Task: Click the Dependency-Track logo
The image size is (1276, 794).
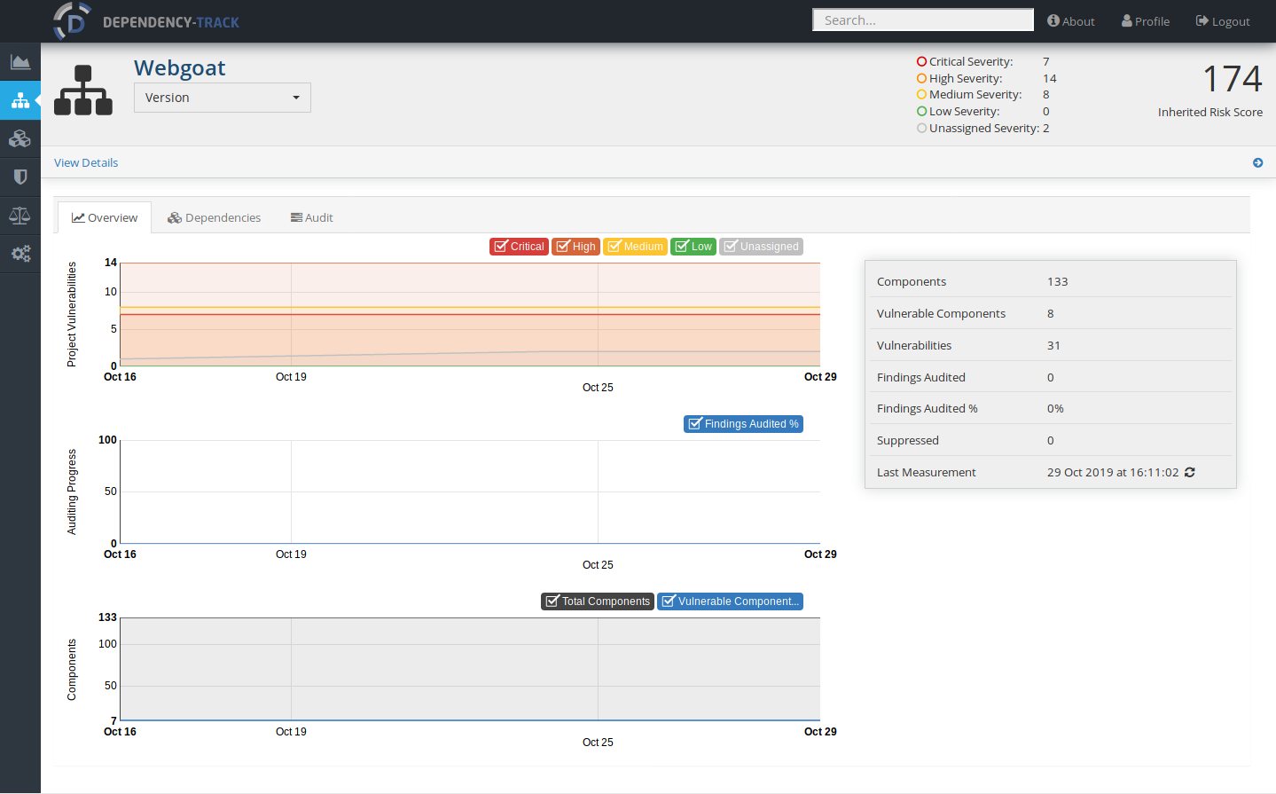Action: [x=72, y=21]
